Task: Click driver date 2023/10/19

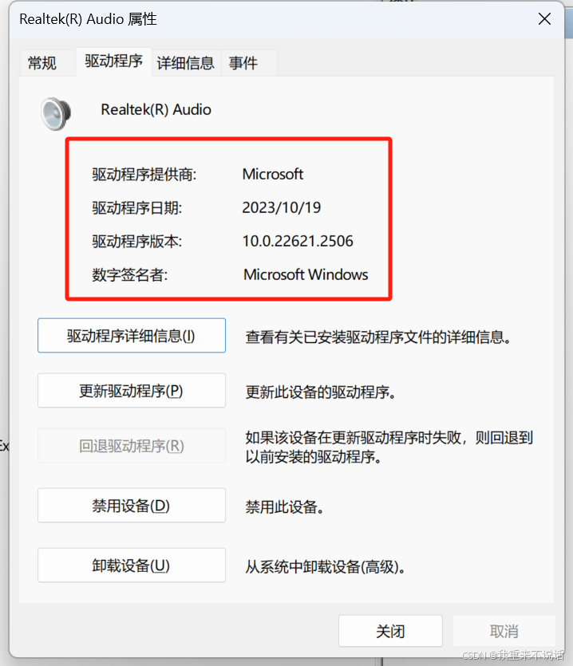Action: [x=282, y=207]
